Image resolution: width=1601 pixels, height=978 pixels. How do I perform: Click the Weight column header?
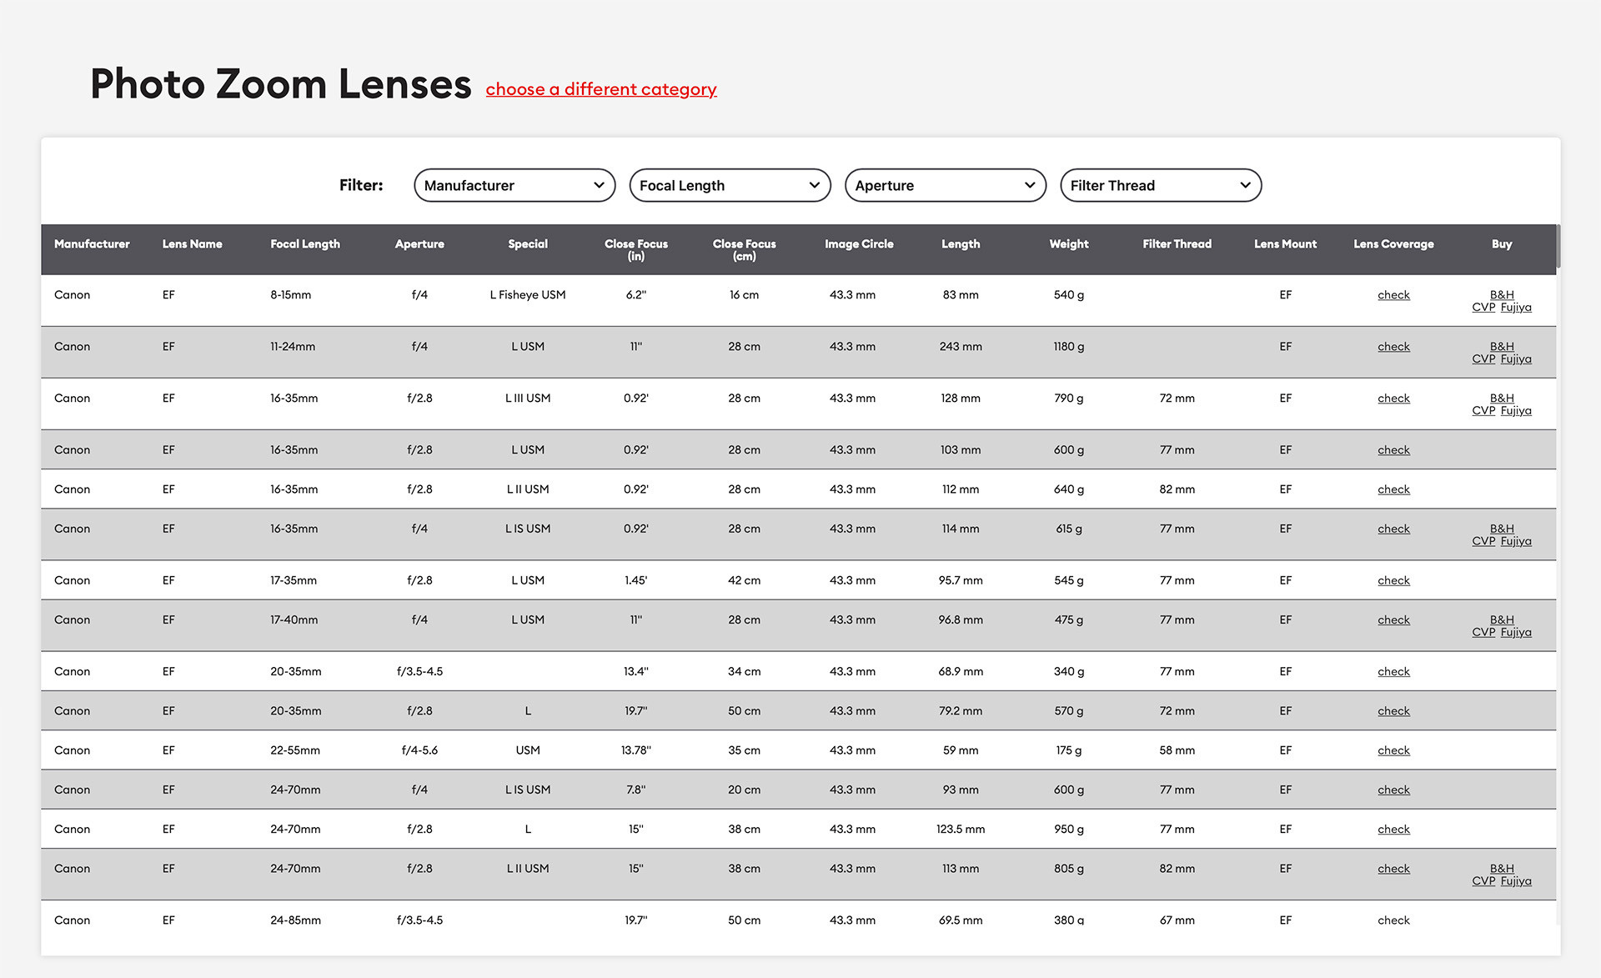1068,244
